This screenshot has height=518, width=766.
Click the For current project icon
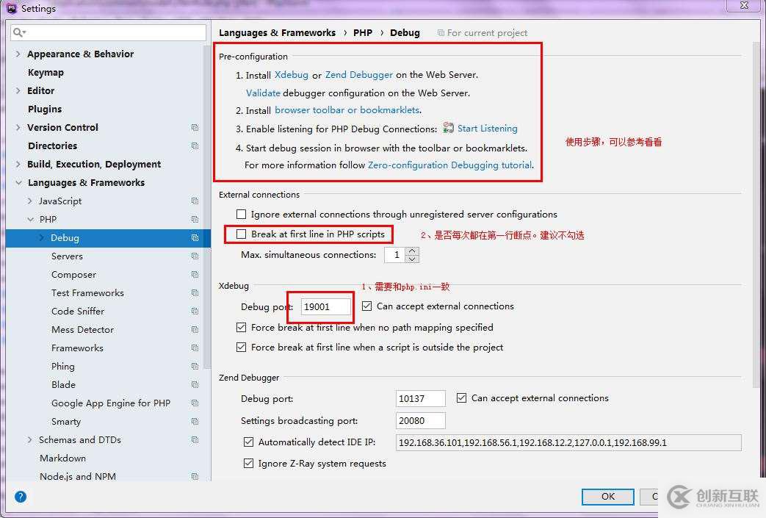(x=441, y=33)
